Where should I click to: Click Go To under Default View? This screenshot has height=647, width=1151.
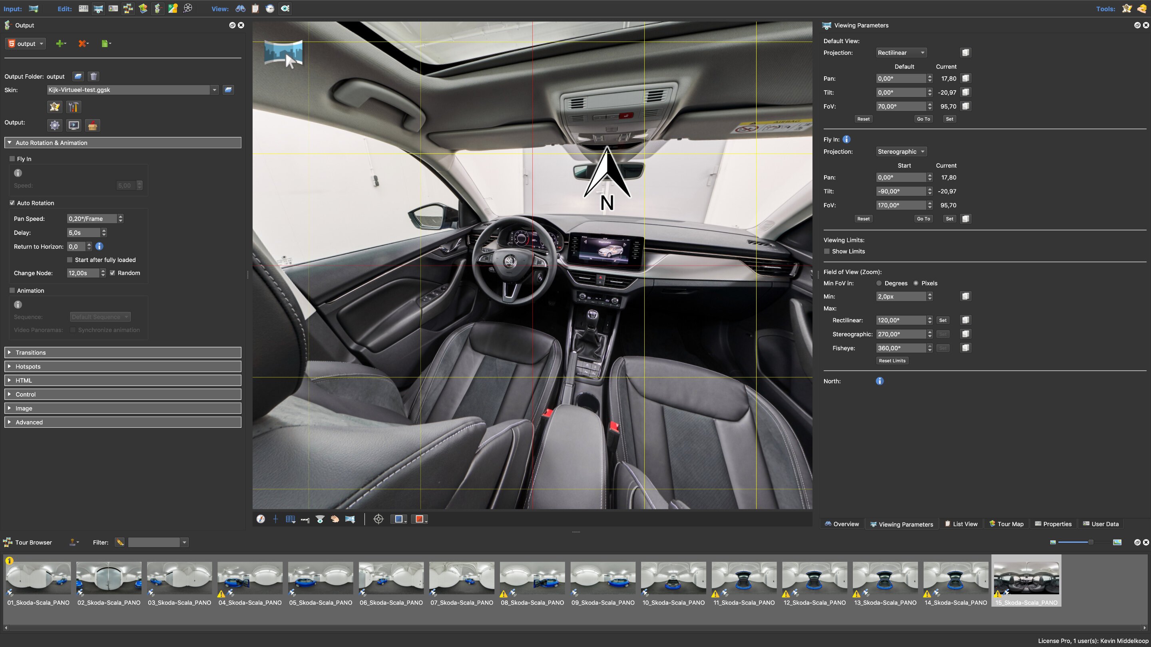tap(923, 119)
